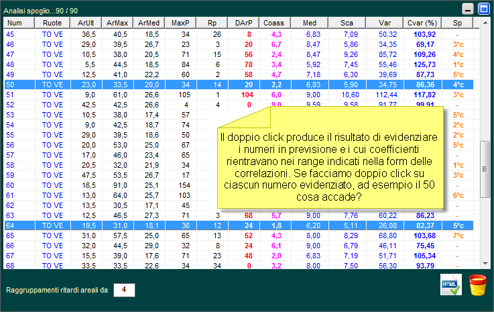494x312 pixels.
Task: Click the Med column header
Action: pyautogui.click(x=310, y=23)
